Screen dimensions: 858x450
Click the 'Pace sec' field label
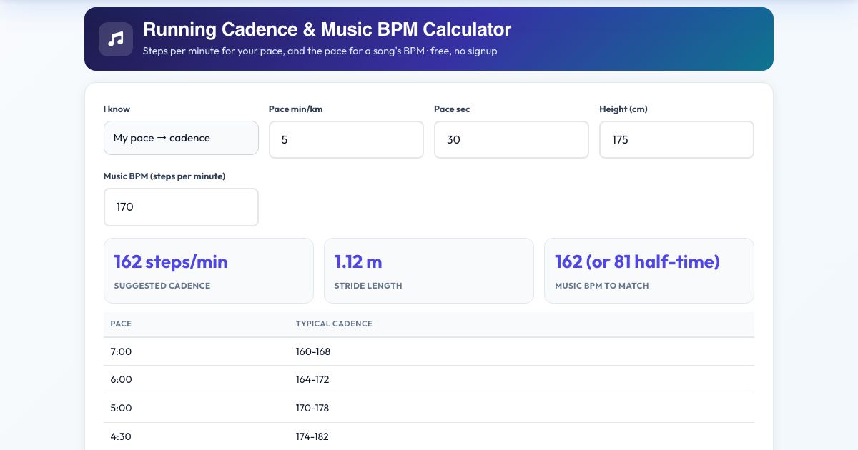click(452, 109)
